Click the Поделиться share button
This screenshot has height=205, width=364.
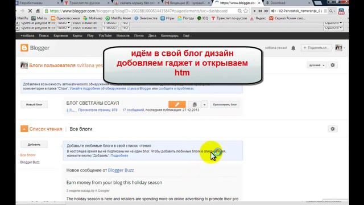316,48
